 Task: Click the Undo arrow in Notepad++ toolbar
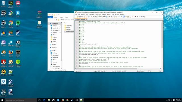pos(99,17)
